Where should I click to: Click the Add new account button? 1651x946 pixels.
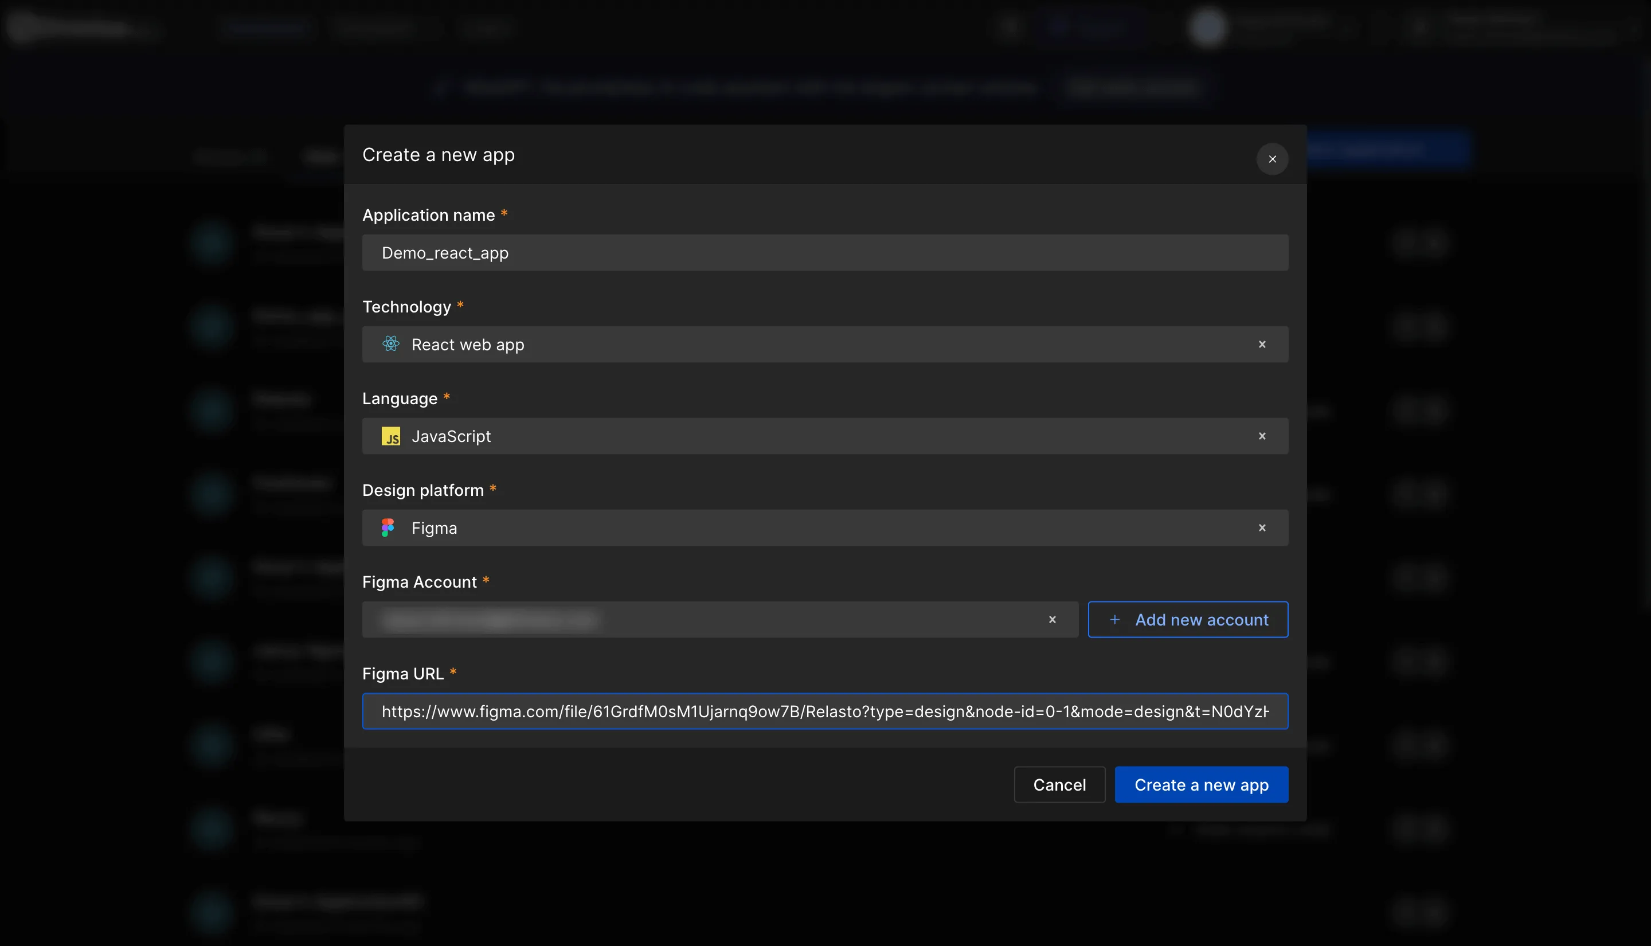coord(1188,619)
